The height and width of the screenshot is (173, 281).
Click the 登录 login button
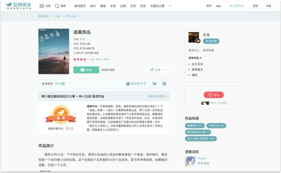[x=256, y=6]
